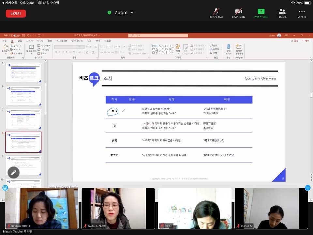Click the 메모 comments button
The height and width of the screenshot is (235, 313).
(306, 41)
